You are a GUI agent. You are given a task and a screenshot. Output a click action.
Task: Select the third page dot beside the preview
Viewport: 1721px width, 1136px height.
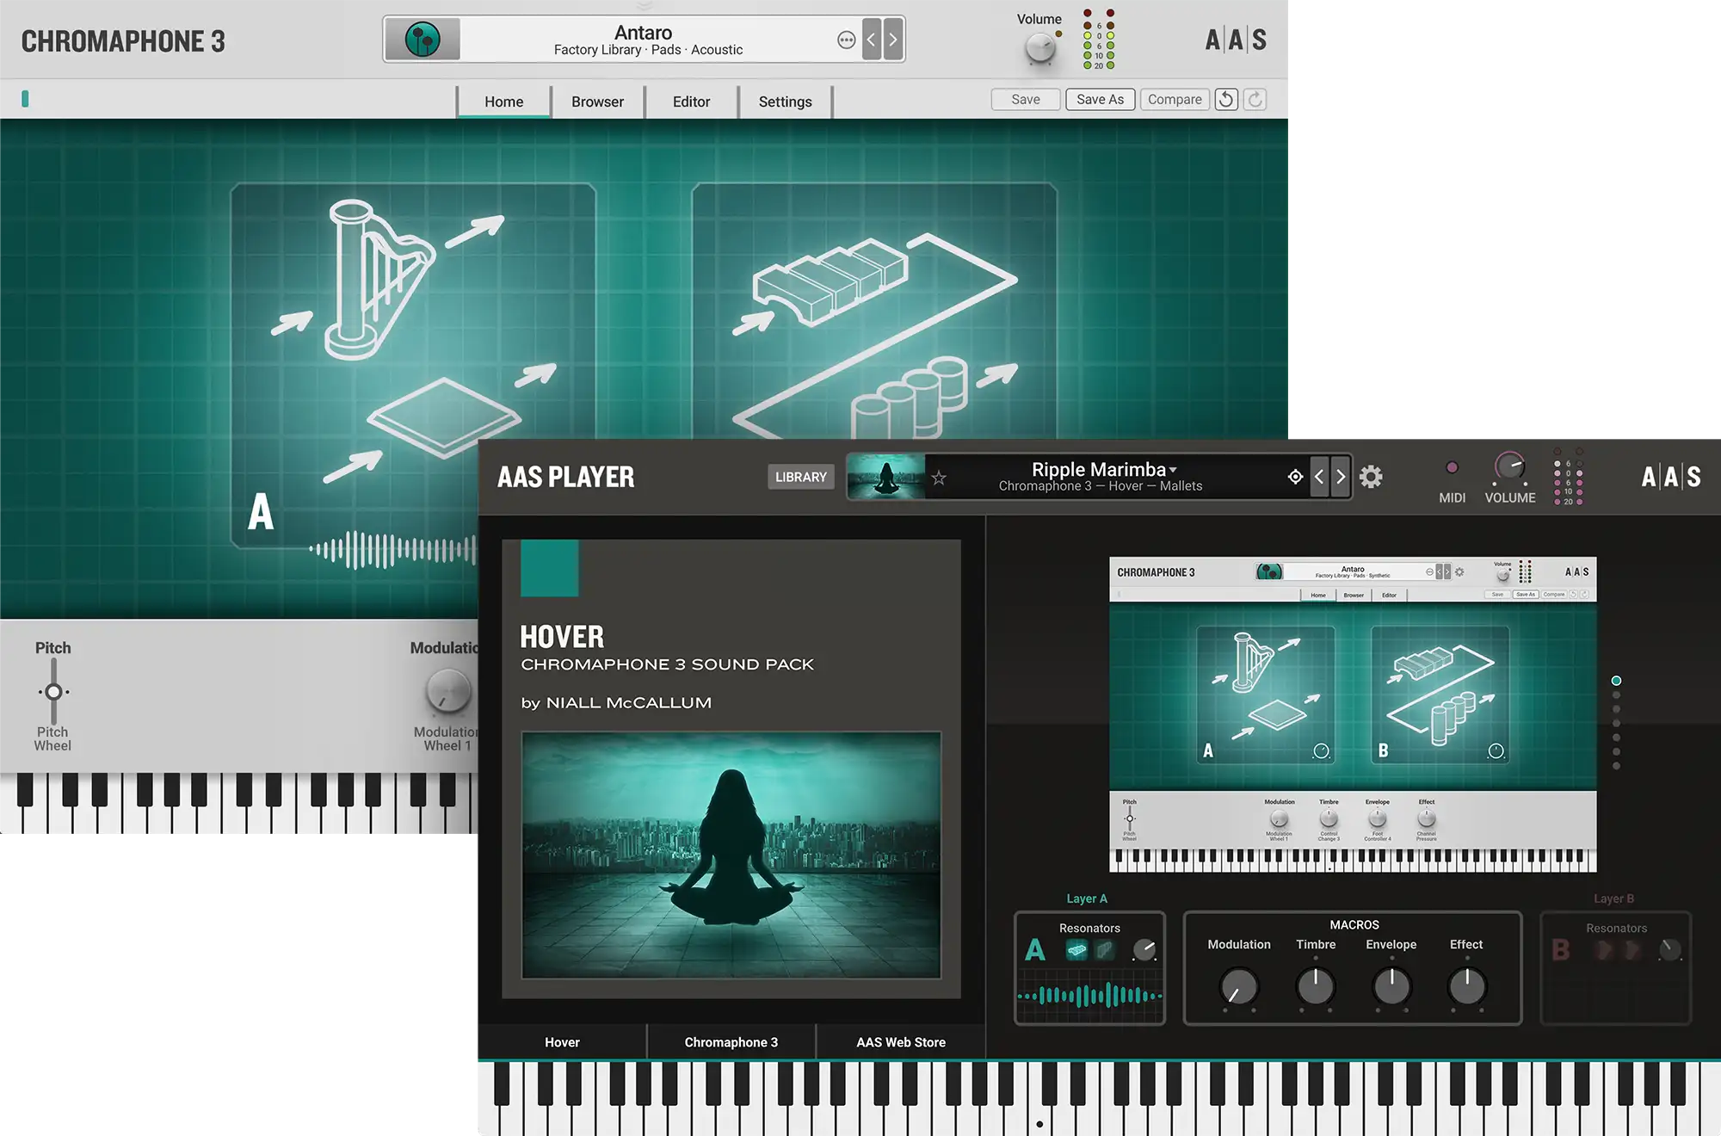pos(1616,709)
